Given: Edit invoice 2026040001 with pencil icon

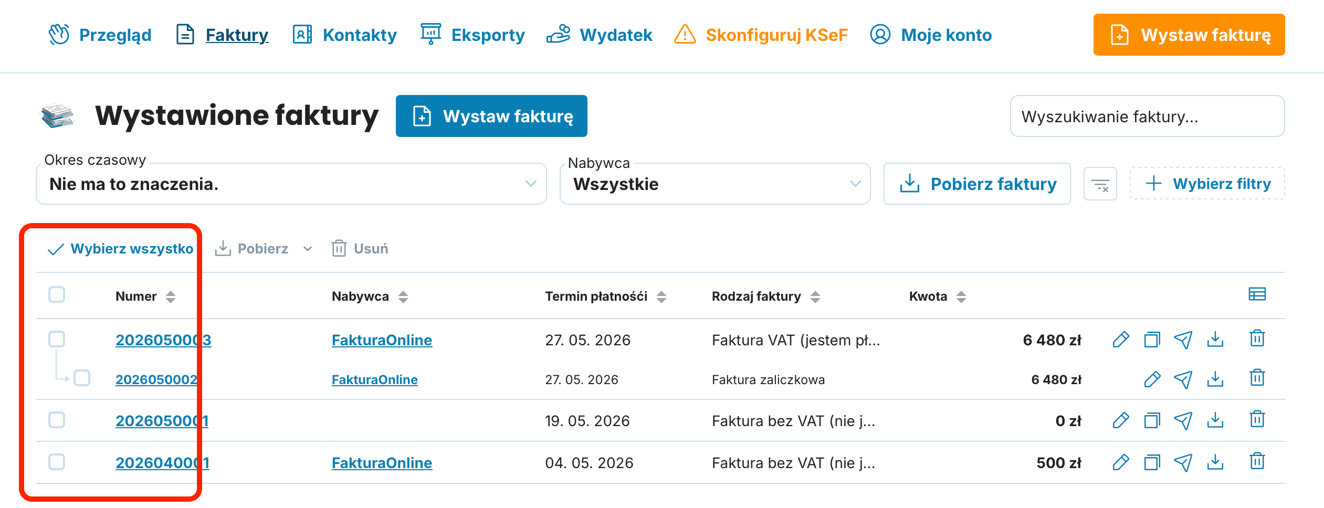Looking at the screenshot, I should [1120, 463].
